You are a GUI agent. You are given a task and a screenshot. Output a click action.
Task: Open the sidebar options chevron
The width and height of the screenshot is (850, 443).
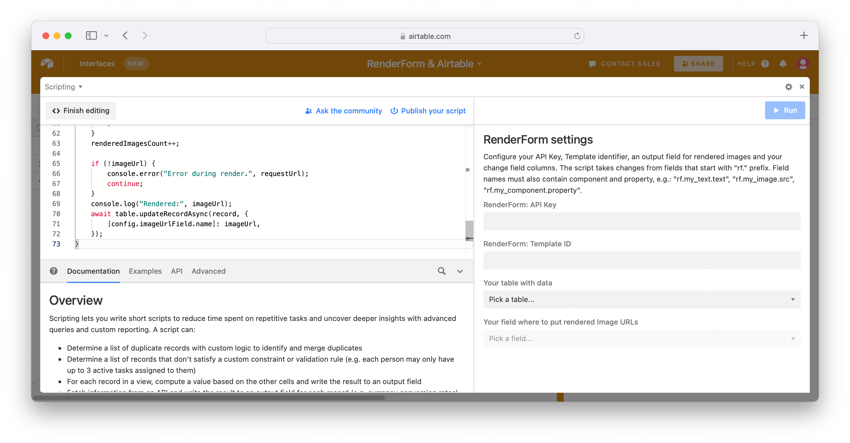[106, 36]
